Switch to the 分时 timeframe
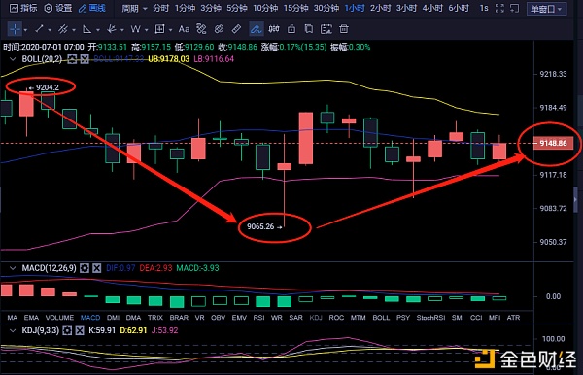Viewport: 583px width, 375px height. tap(160, 8)
